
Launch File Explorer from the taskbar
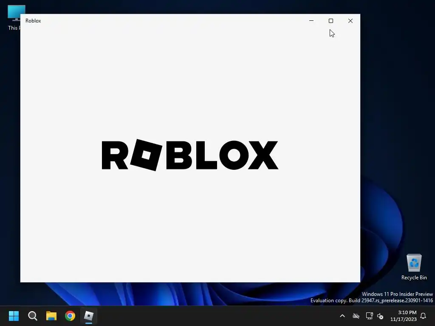pyautogui.click(x=51, y=316)
